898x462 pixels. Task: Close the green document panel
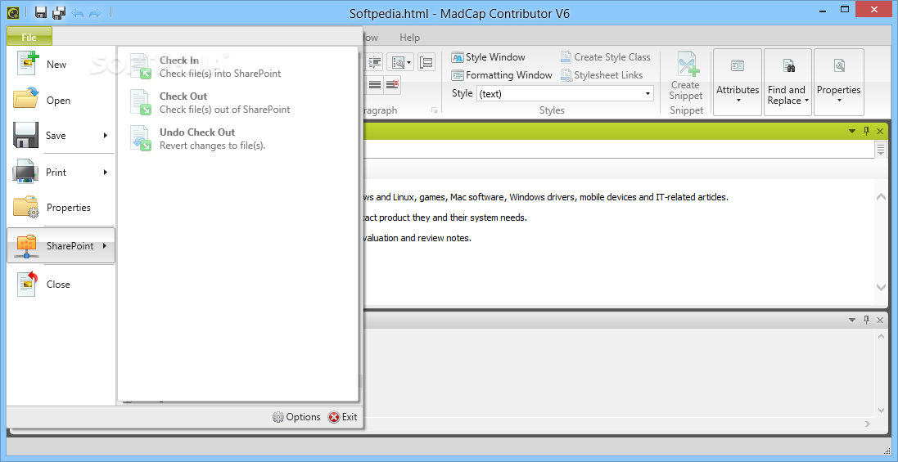880,132
